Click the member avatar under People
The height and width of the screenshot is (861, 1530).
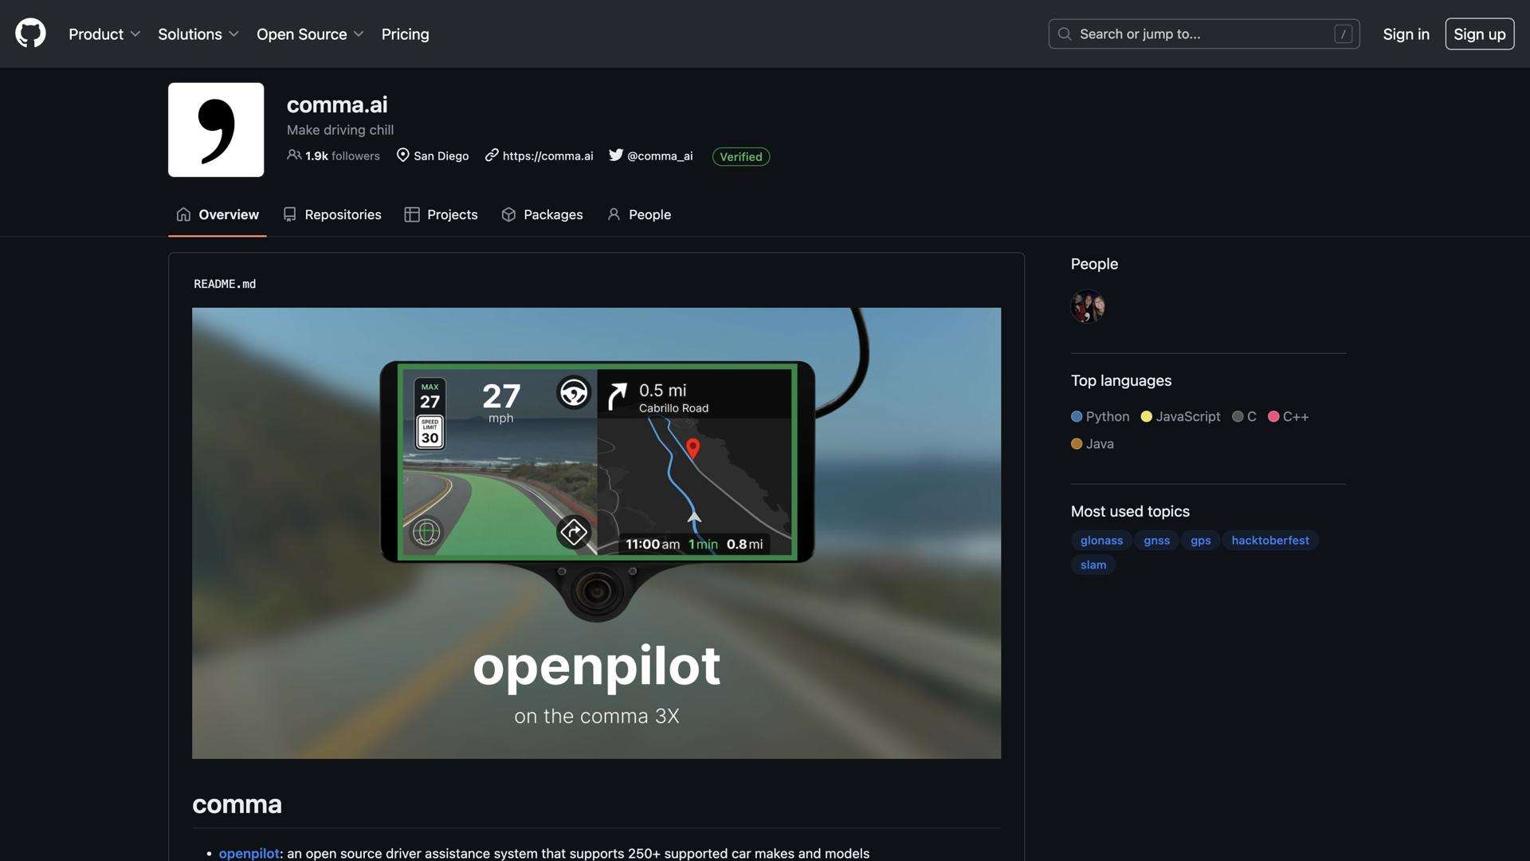1088,307
